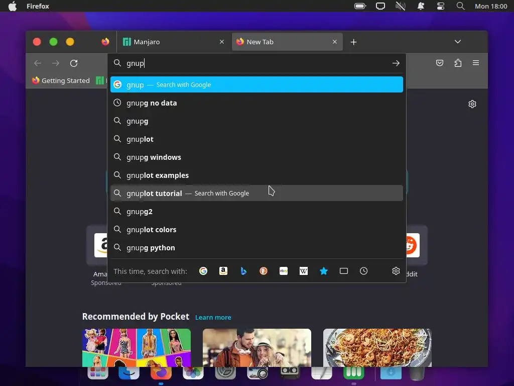The image size is (514, 386).
Task: Choose the gnupg suggestion
Action: (256, 121)
